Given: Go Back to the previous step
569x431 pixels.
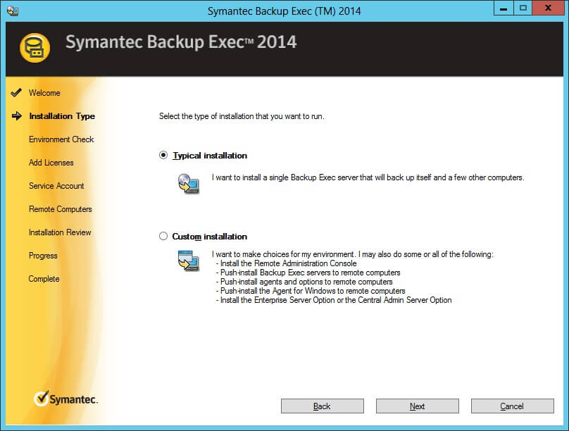Looking at the screenshot, I should point(323,406).
